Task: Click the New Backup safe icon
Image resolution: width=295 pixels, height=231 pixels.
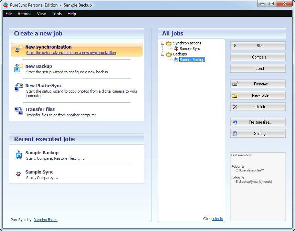Action: pyautogui.click(x=18, y=68)
